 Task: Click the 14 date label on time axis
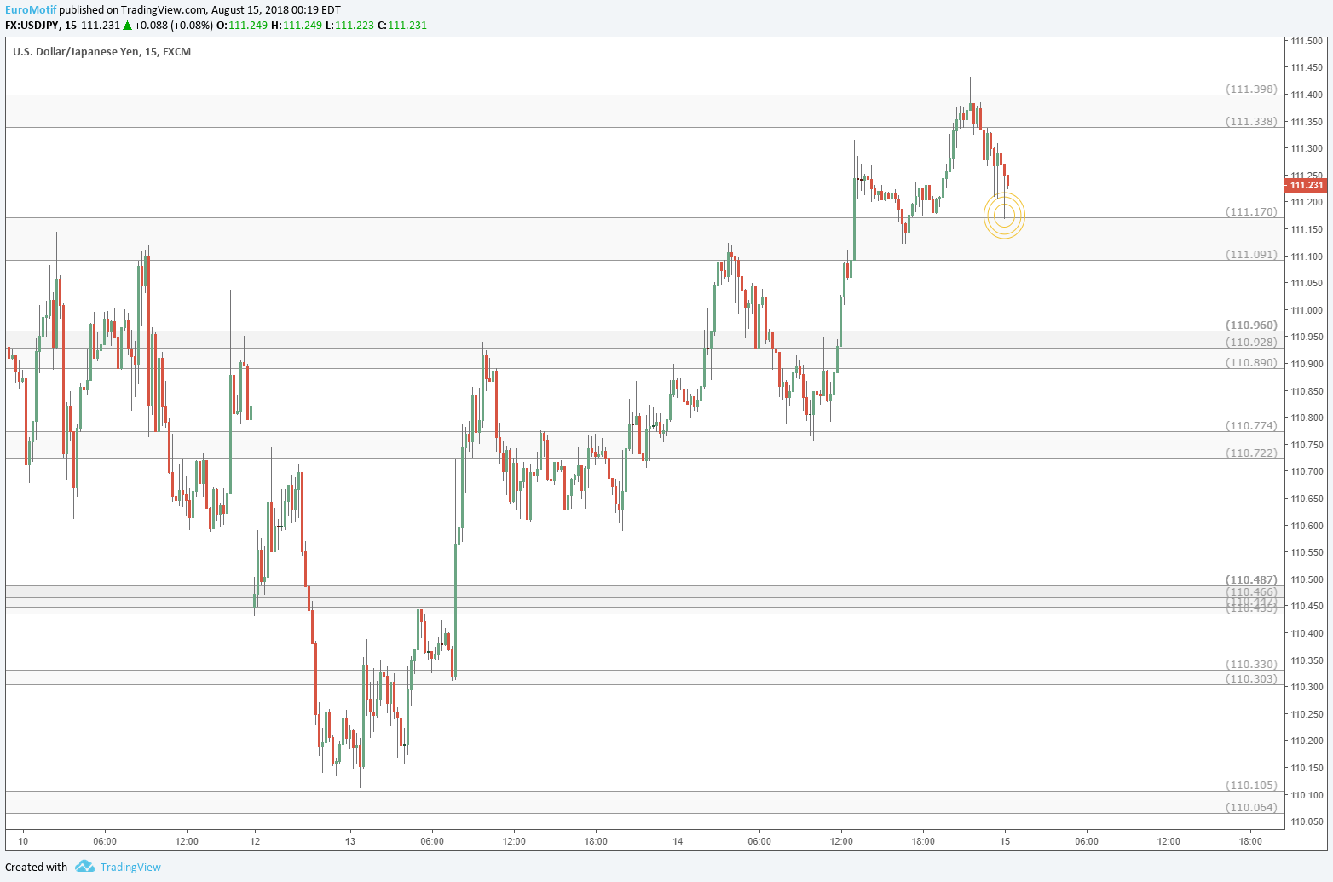[678, 841]
